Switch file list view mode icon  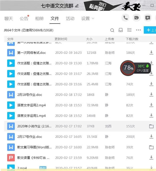(129, 30)
